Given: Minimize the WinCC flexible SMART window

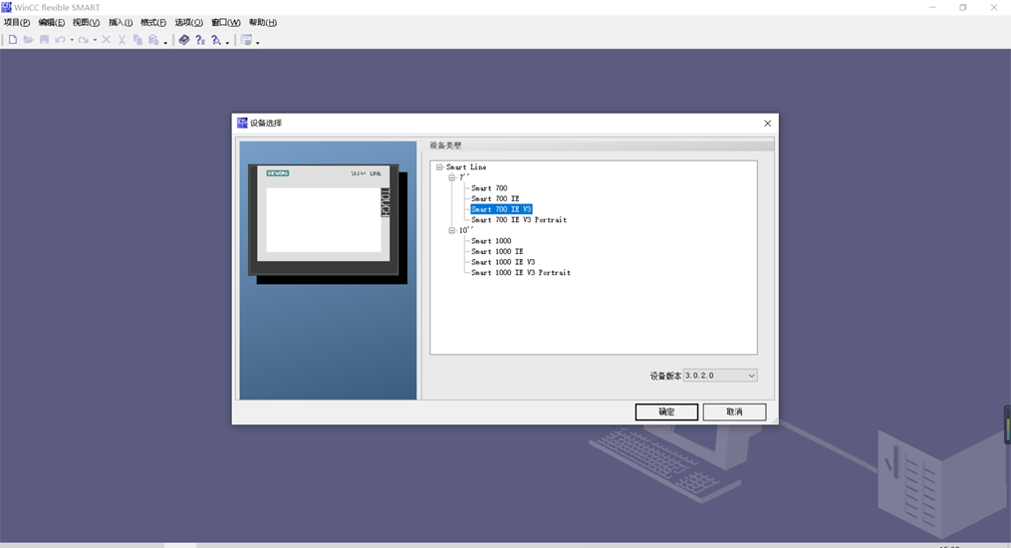Looking at the screenshot, I should coord(932,8).
